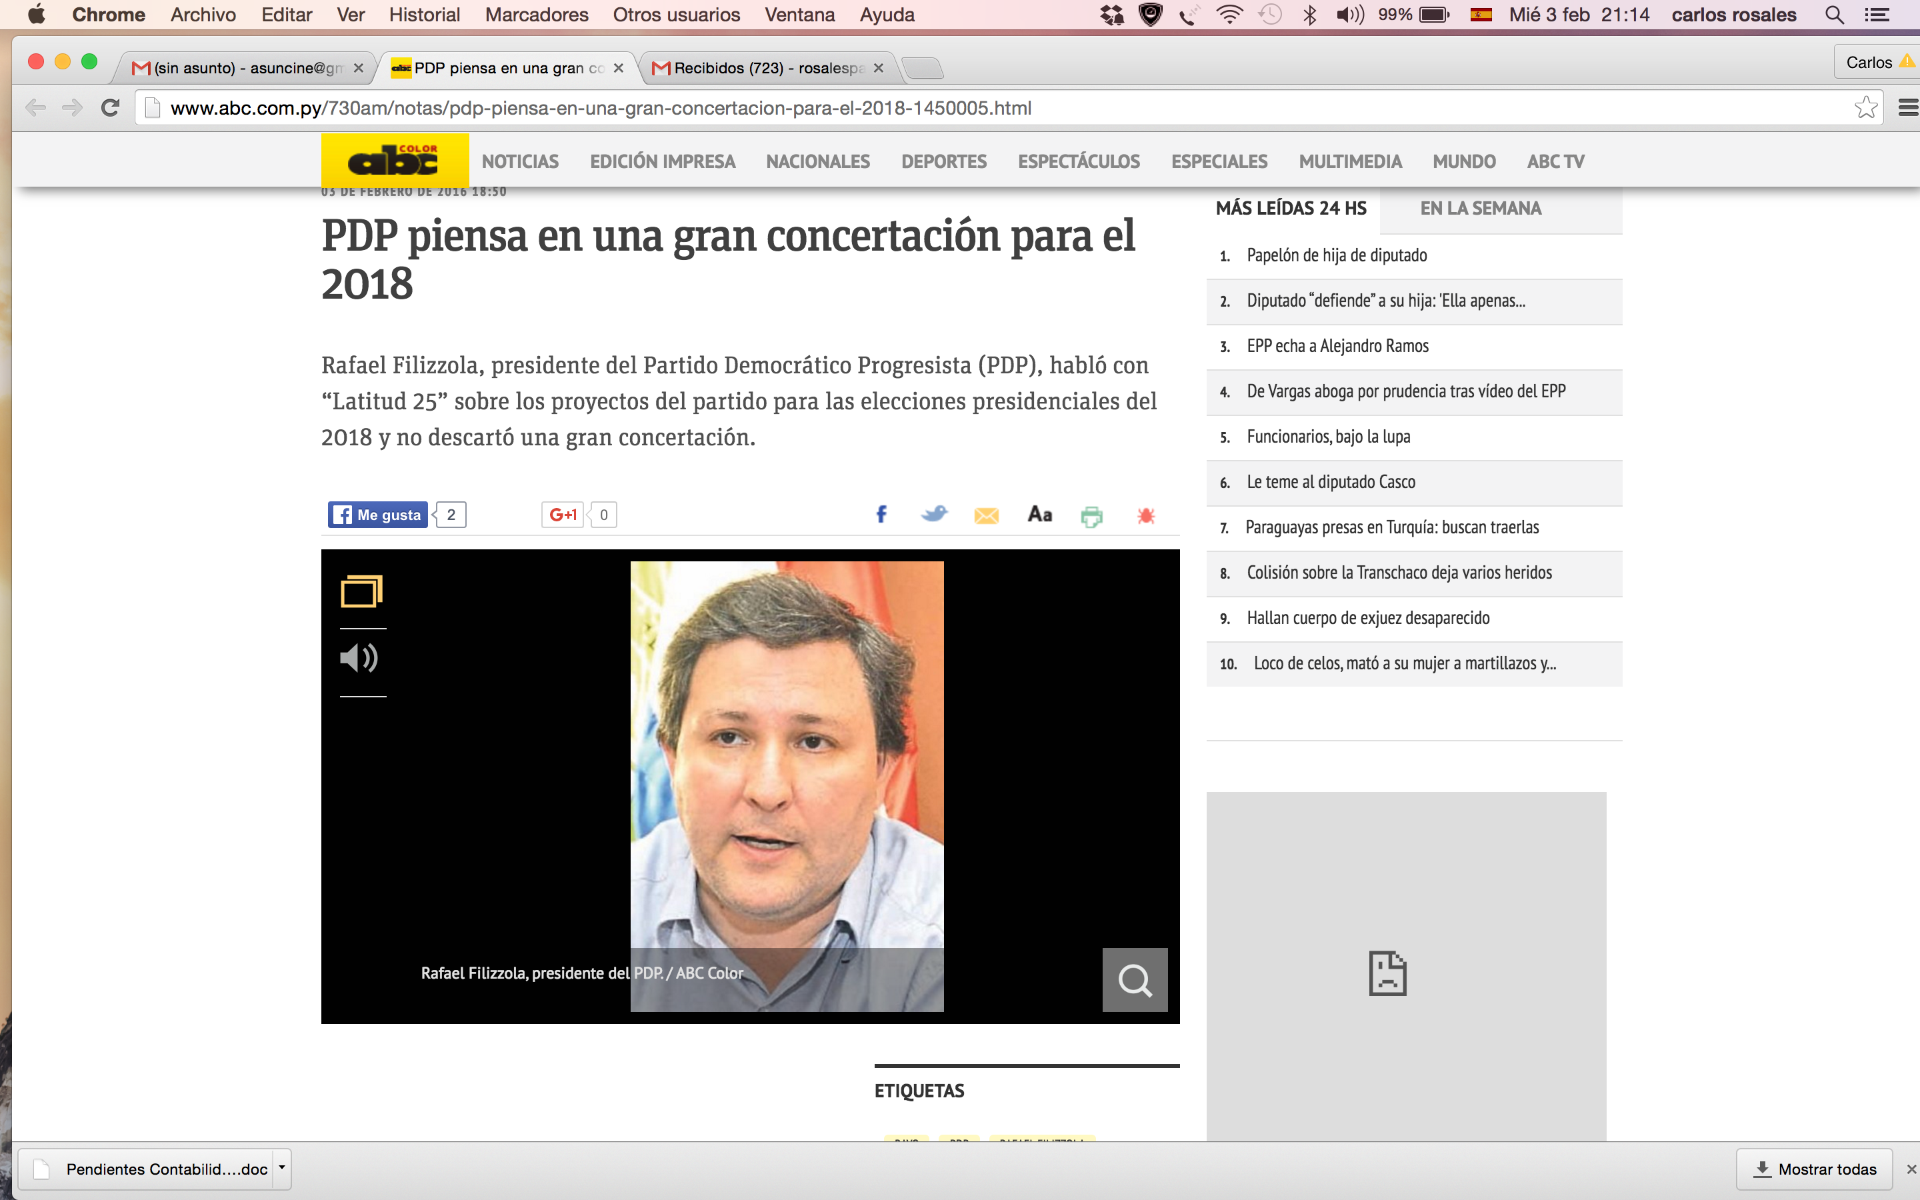Open NACIONALES section
The width and height of the screenshot is (1920, 1200).
pyautogui.click(x=818, y=161)
